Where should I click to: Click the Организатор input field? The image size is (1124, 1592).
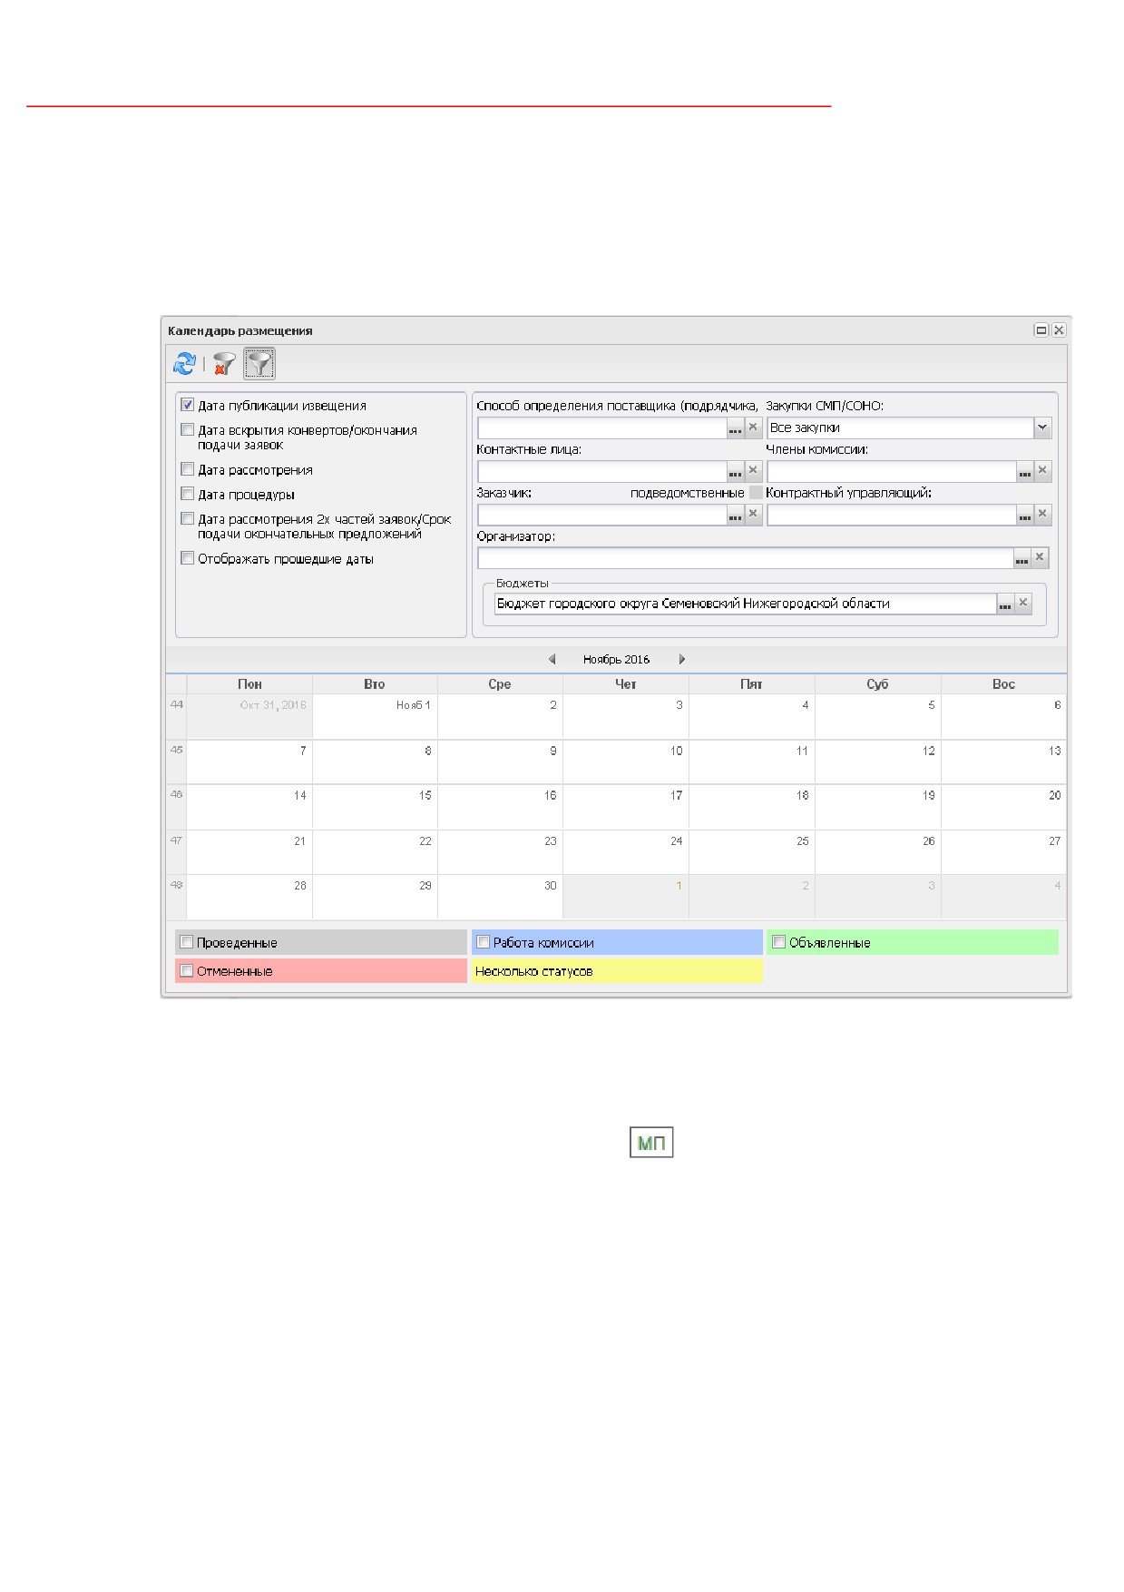click(746, 558)
